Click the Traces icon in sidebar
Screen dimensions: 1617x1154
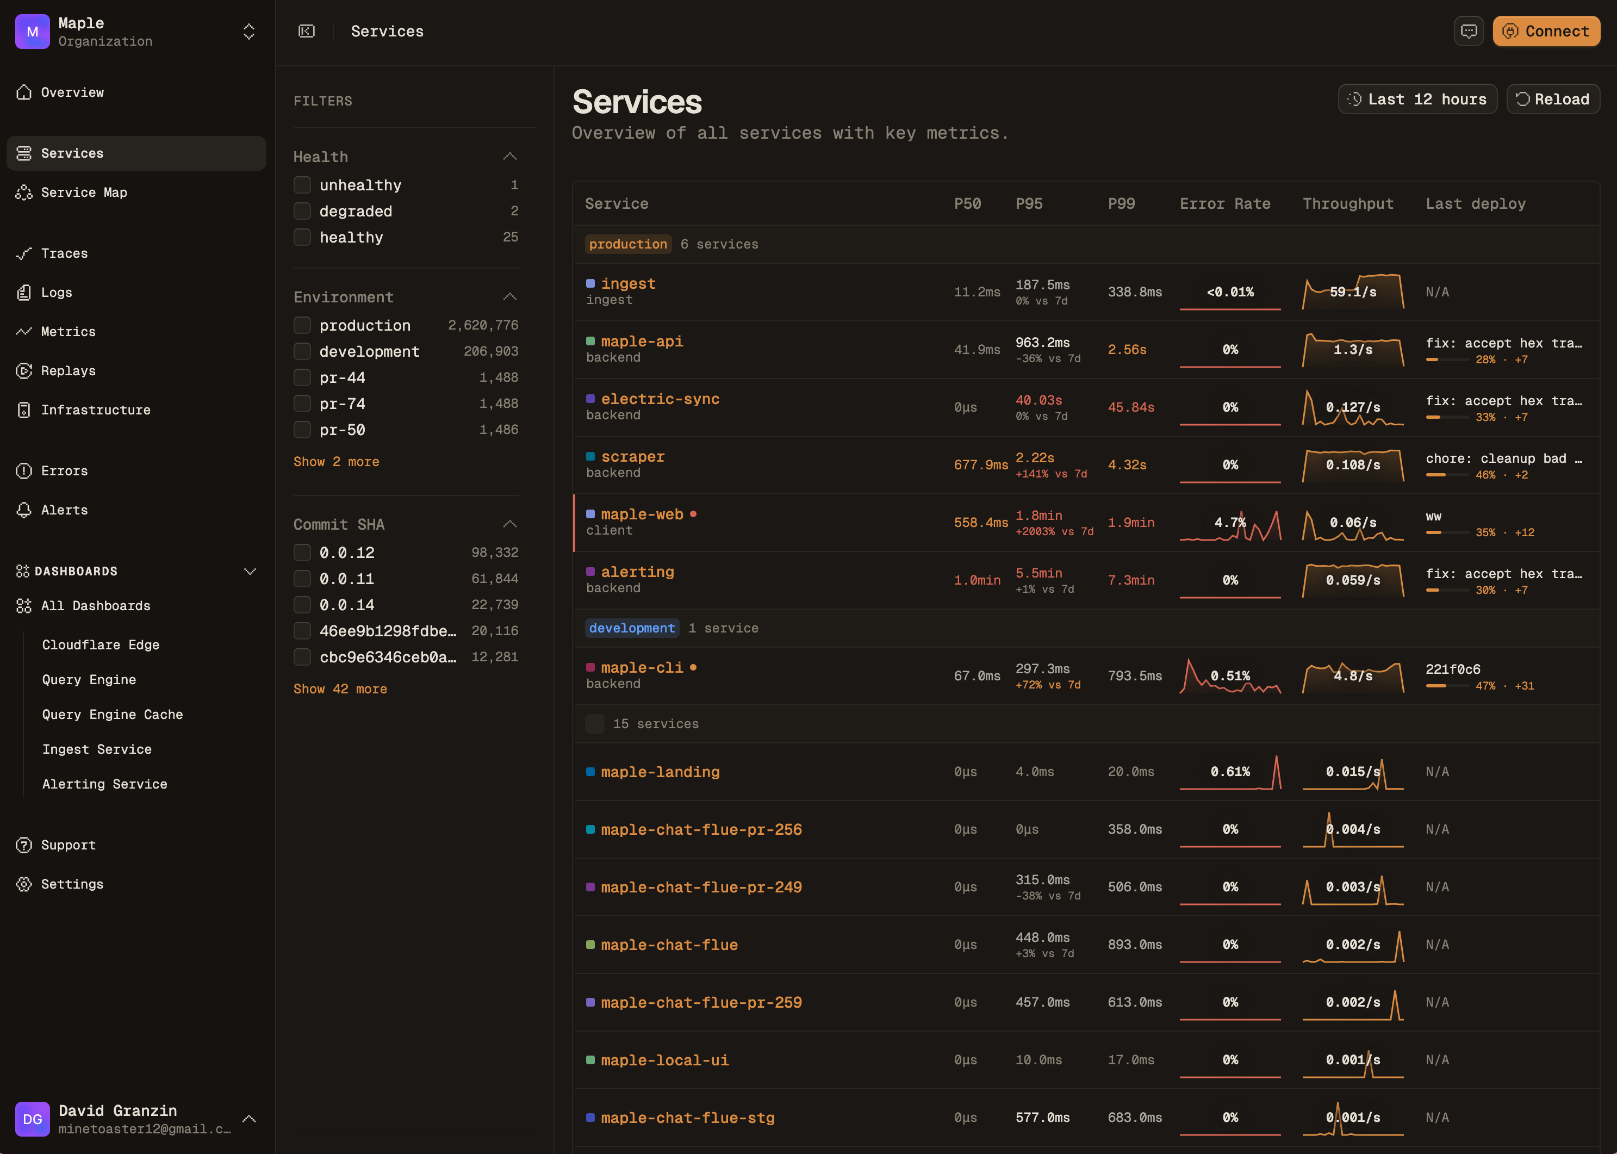[24, 253]
